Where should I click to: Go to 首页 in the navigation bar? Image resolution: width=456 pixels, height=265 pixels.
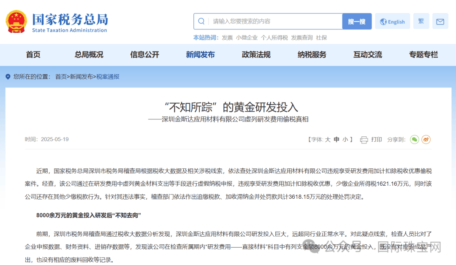[x=33, y=54]
